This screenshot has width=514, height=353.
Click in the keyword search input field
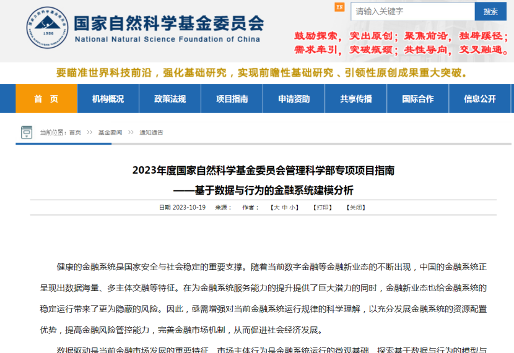(x=412, y=11)
